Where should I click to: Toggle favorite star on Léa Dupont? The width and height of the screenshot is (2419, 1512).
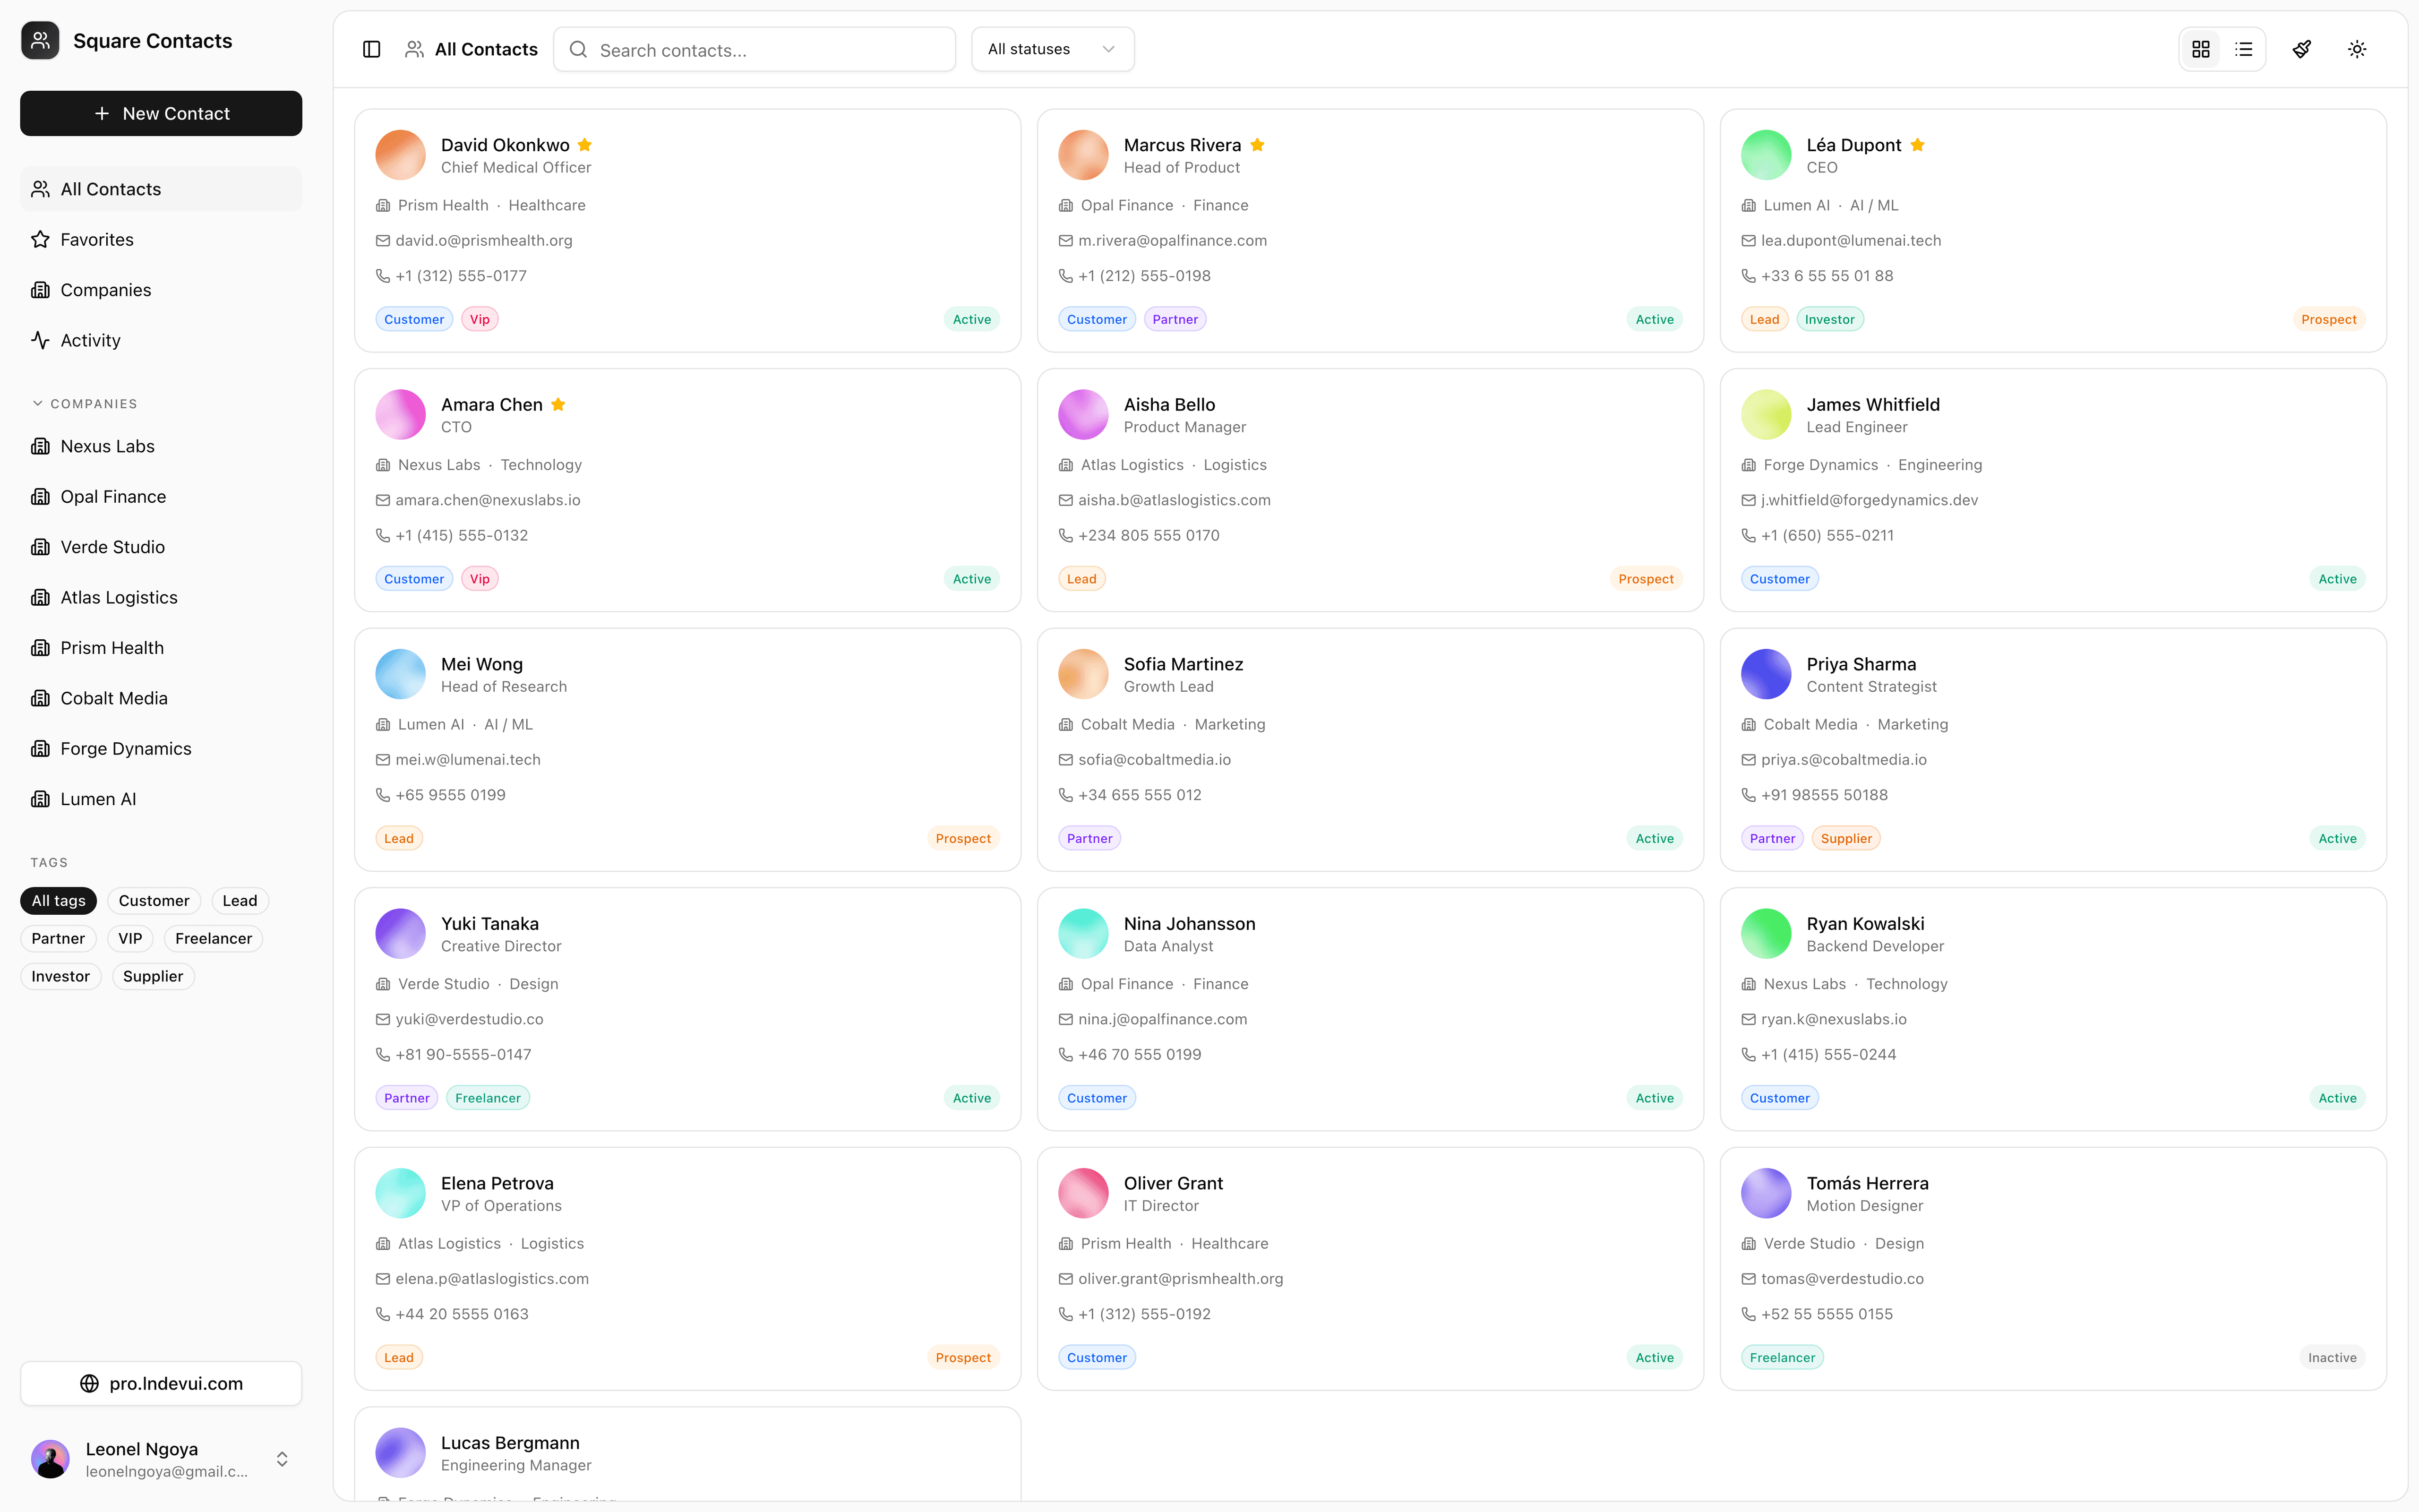coord(1917,145)
